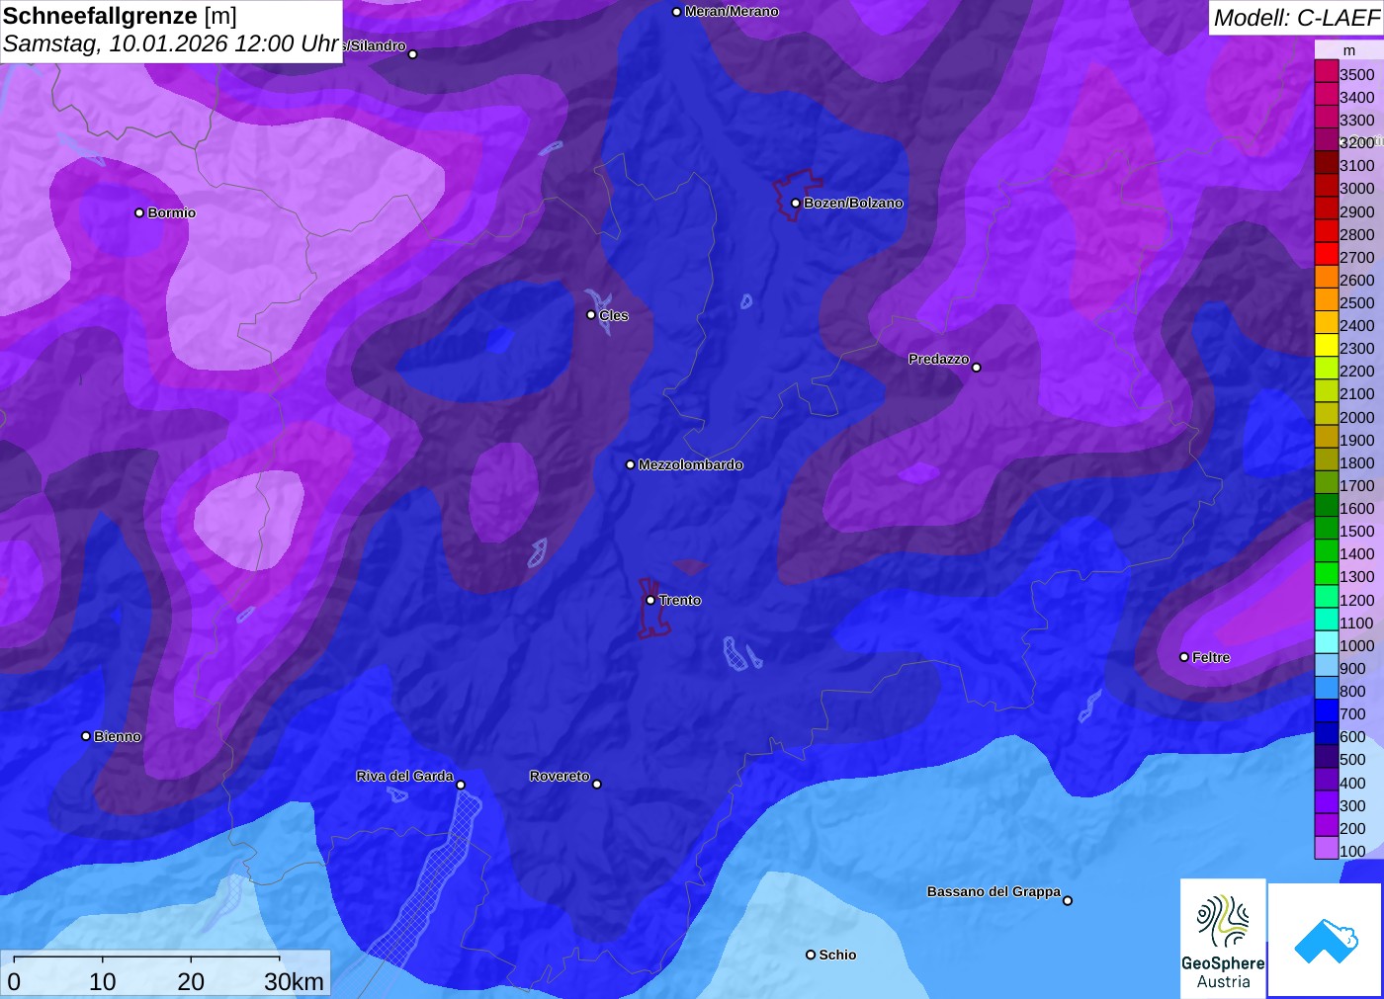Select the Bormio map marker dot

pos(139,212)
